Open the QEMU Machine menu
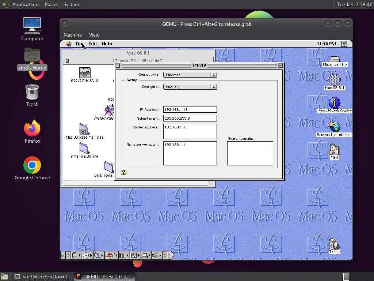Viewport: 374px width, 281px height. [x=73, y=35]
